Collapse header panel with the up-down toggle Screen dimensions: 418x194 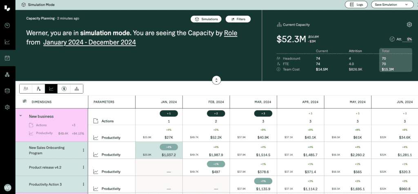pos(216,80)
